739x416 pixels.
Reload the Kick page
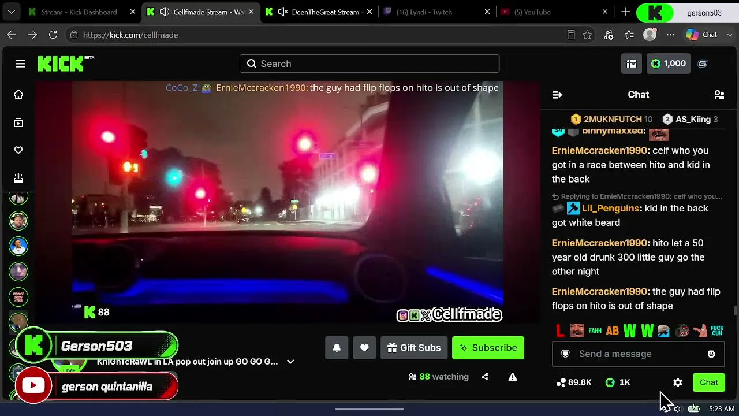[x=53, y=35]
